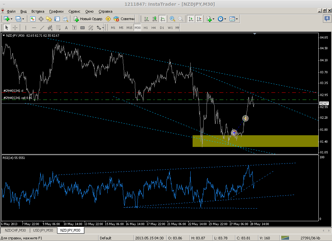
Task: Open the Data Window crosshair icon
Action: [41, 19]
